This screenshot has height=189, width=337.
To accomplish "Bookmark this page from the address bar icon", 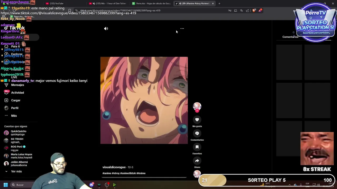I will click(70, 10).
